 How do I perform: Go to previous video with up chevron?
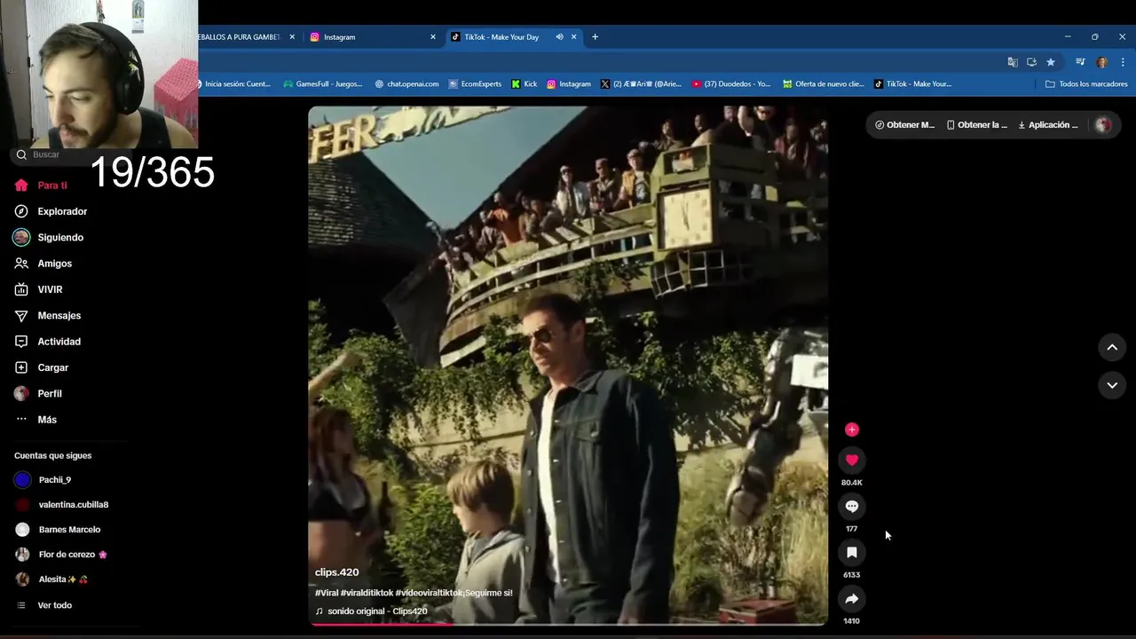(x=1112, y=347)
